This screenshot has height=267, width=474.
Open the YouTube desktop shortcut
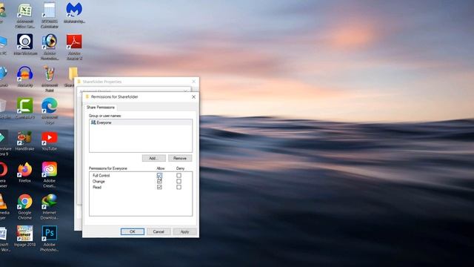50,140
